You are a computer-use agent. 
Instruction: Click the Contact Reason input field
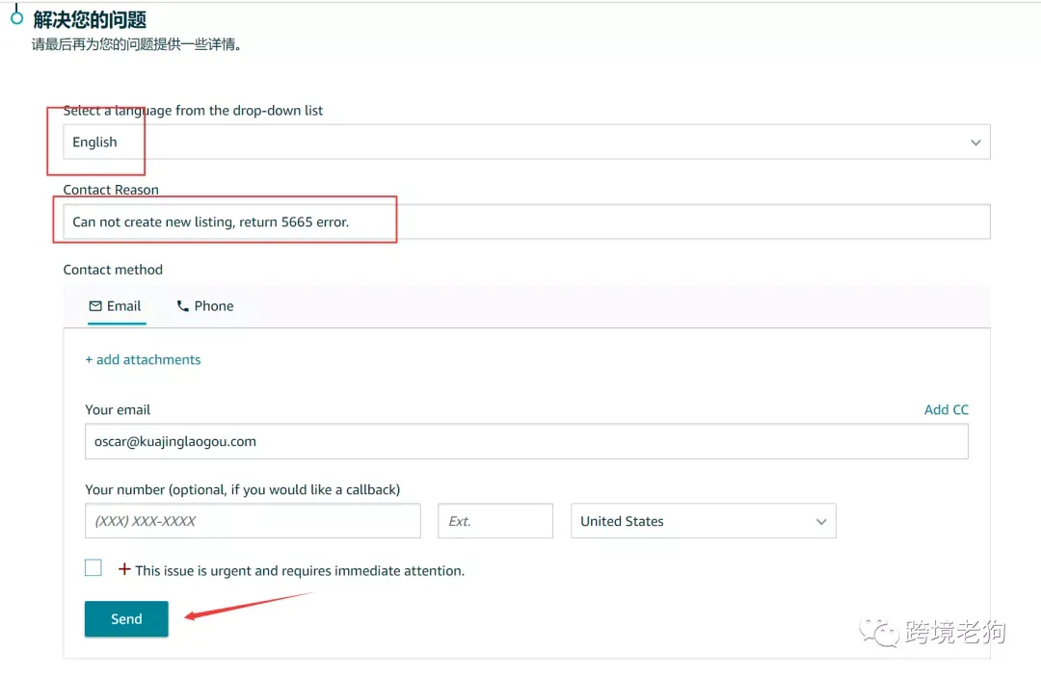tap(526, 222)
